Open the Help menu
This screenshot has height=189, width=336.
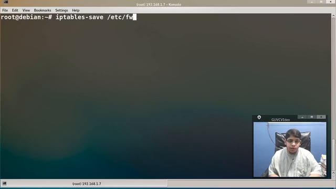click(x=76, y=10)
